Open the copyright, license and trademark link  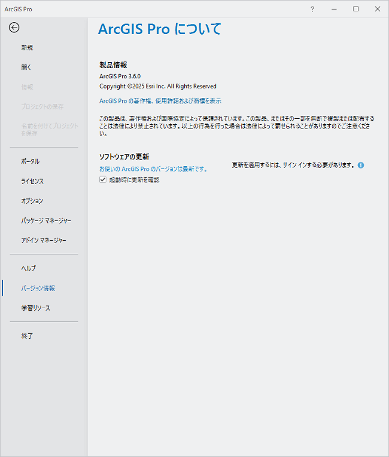tap(160, 101)
